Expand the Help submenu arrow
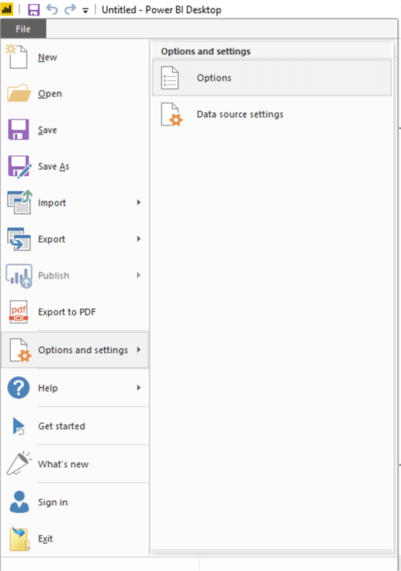This screenshot has height=571, width=401. (139, 388)
